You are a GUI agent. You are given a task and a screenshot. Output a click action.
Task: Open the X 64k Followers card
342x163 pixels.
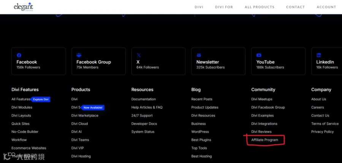(x=158, y=61)
